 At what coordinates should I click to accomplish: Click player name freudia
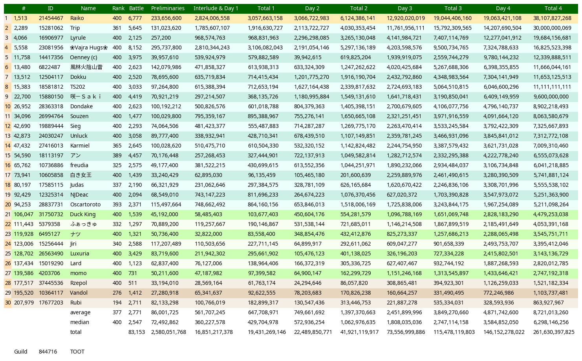point(79,165)
